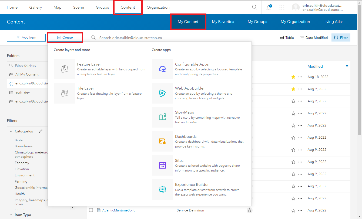The image size is (362, 219).
Task: Click the Feature Layer icon
Action: (x=65, y=69)
